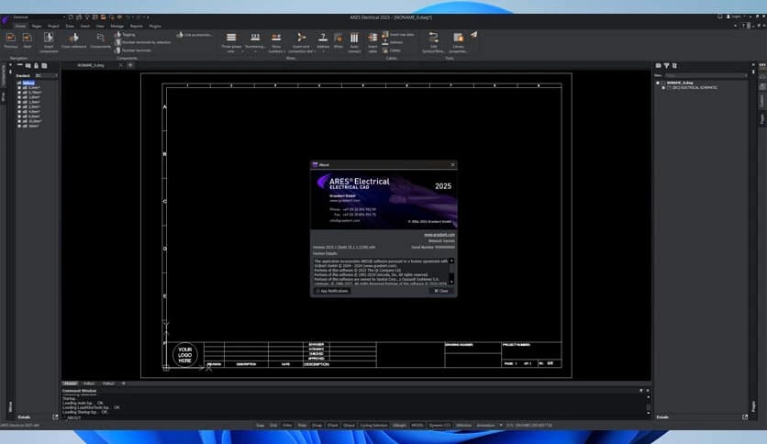Toggle Grid in the status bar
The image size is (767, 444).
coord(273,426)
